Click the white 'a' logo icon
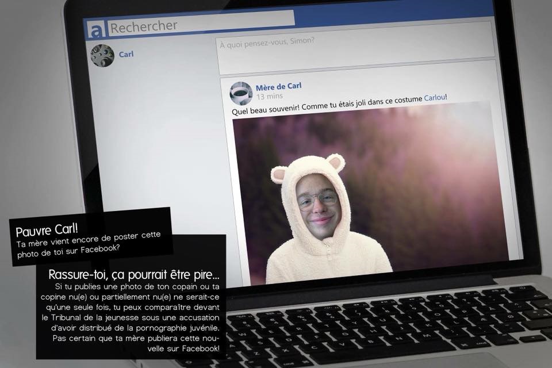The image size is (552, 368). tap(96, 28)
